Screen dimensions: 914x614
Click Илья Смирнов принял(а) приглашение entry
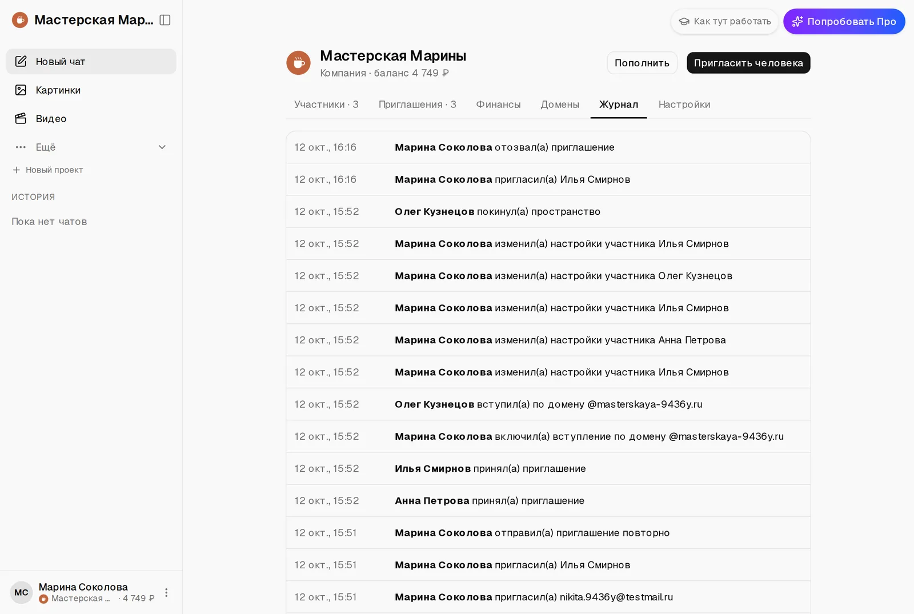[x=548, y=468]
